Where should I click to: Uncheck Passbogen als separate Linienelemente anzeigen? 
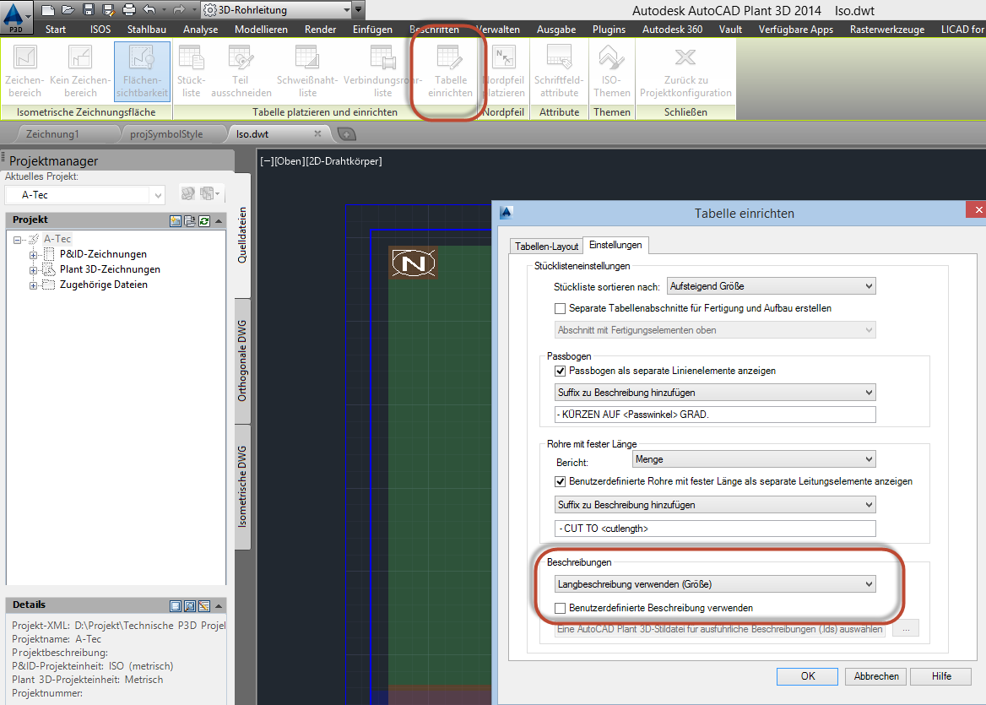point(561,371)
